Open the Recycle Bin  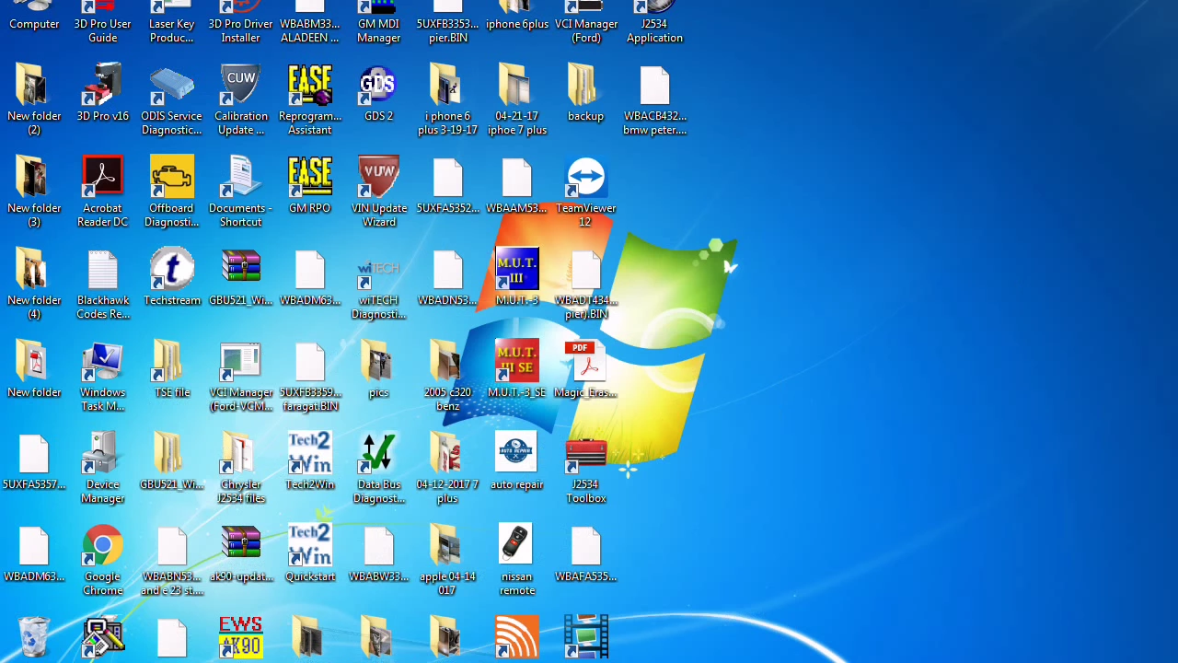tap(33, 637)
